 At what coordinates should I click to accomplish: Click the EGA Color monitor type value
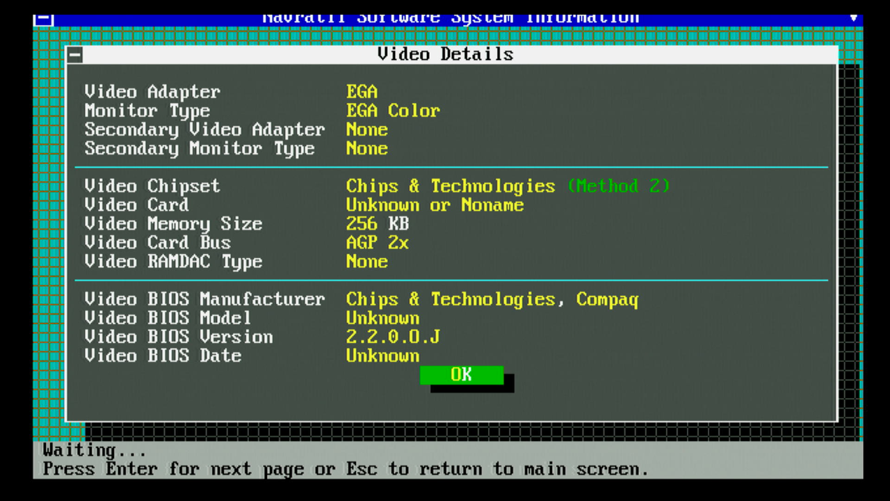pos(393,111)
